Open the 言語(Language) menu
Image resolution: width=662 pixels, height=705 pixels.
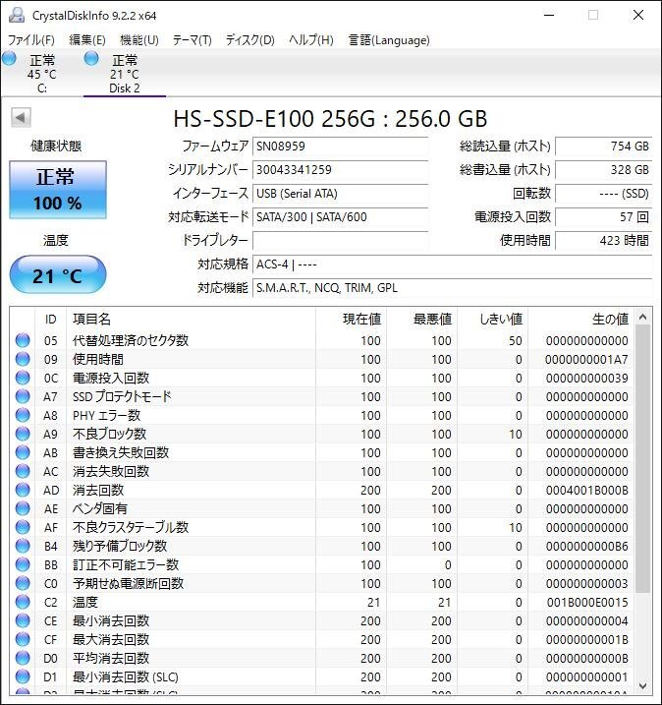coord(389,40)
